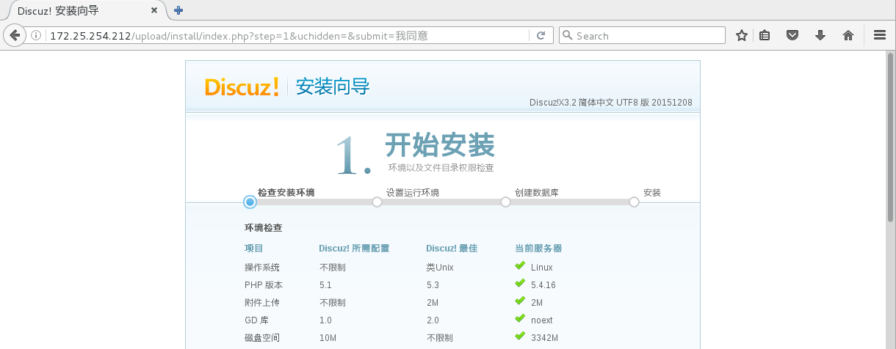This screenshot has width=896, height=349.
Task: Click the Discuz! 最佳 column header
Action: tap(452, 249)
